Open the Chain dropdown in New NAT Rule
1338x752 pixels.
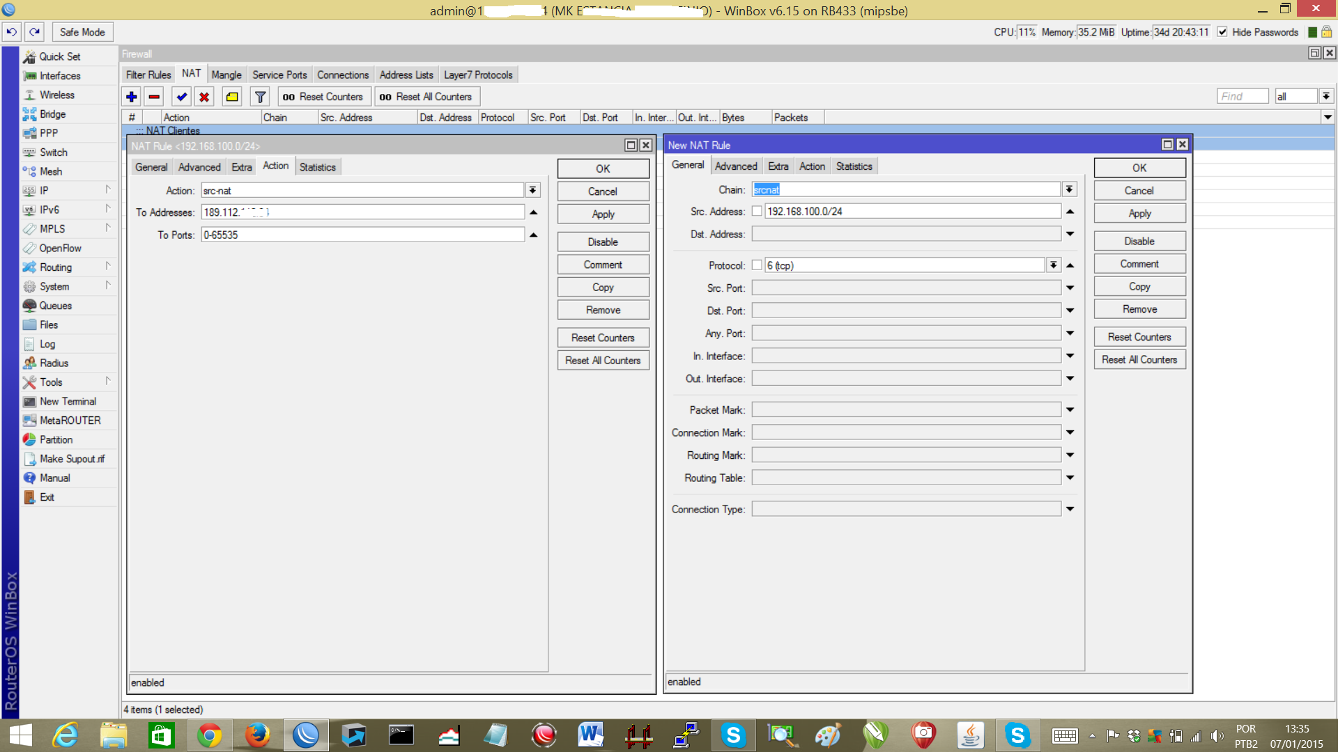[1069, 189]
